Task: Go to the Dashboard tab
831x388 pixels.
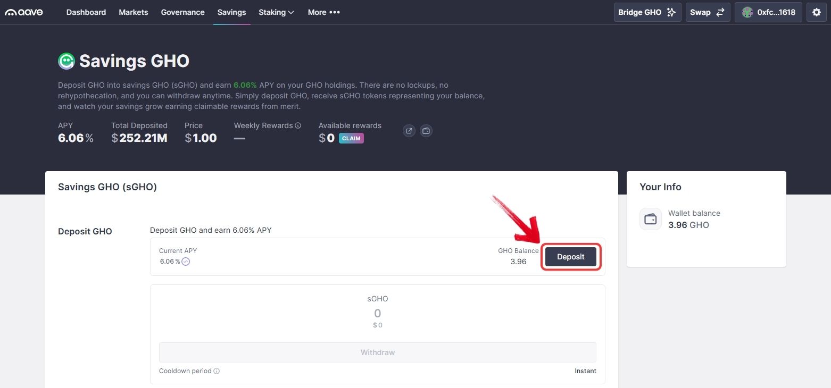Action: click(x=86, y=12)
